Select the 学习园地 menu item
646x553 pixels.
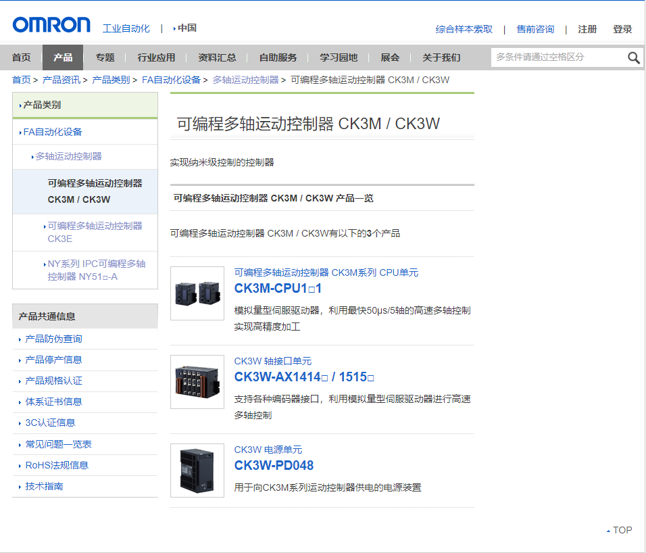338,57
